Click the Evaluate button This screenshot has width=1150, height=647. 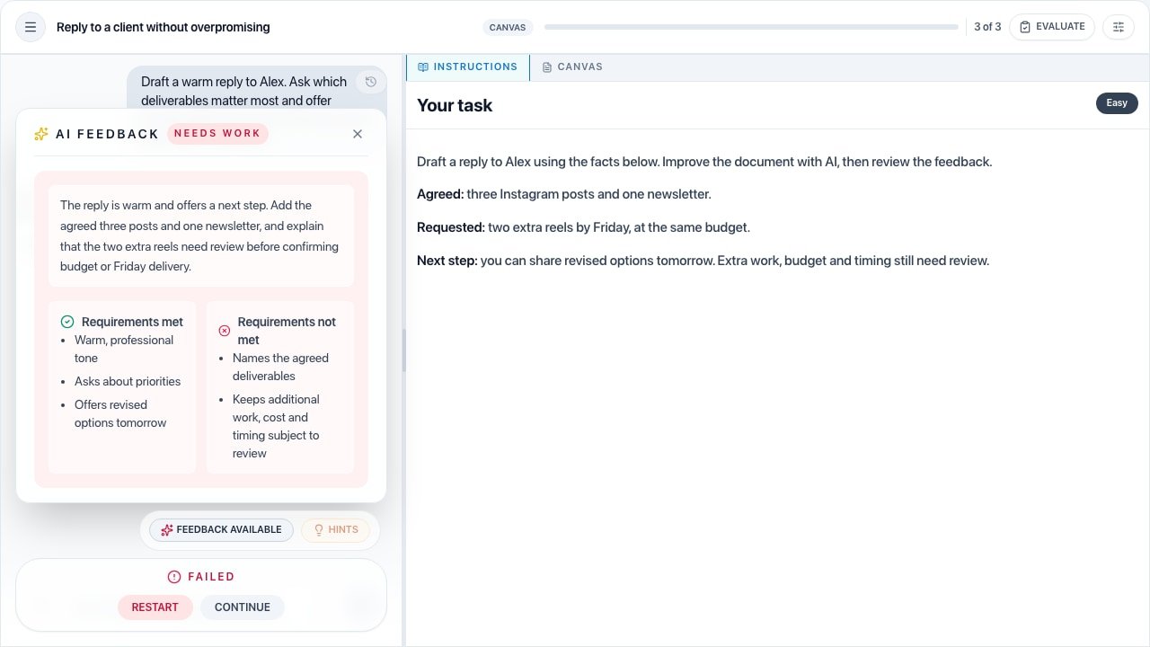coord(1052,27)
